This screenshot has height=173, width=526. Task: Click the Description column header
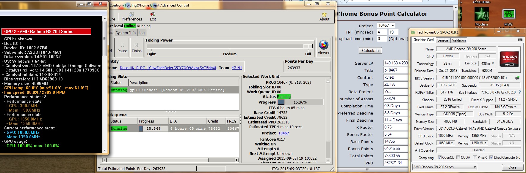[x=184, y=82]
